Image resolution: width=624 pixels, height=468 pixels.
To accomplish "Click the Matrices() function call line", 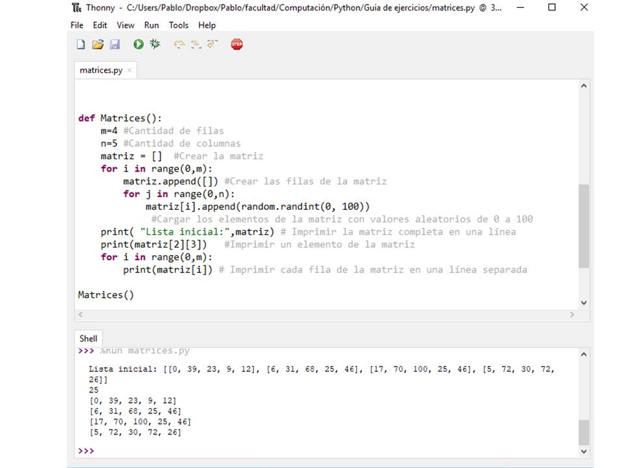I will [x=105, y=294].
